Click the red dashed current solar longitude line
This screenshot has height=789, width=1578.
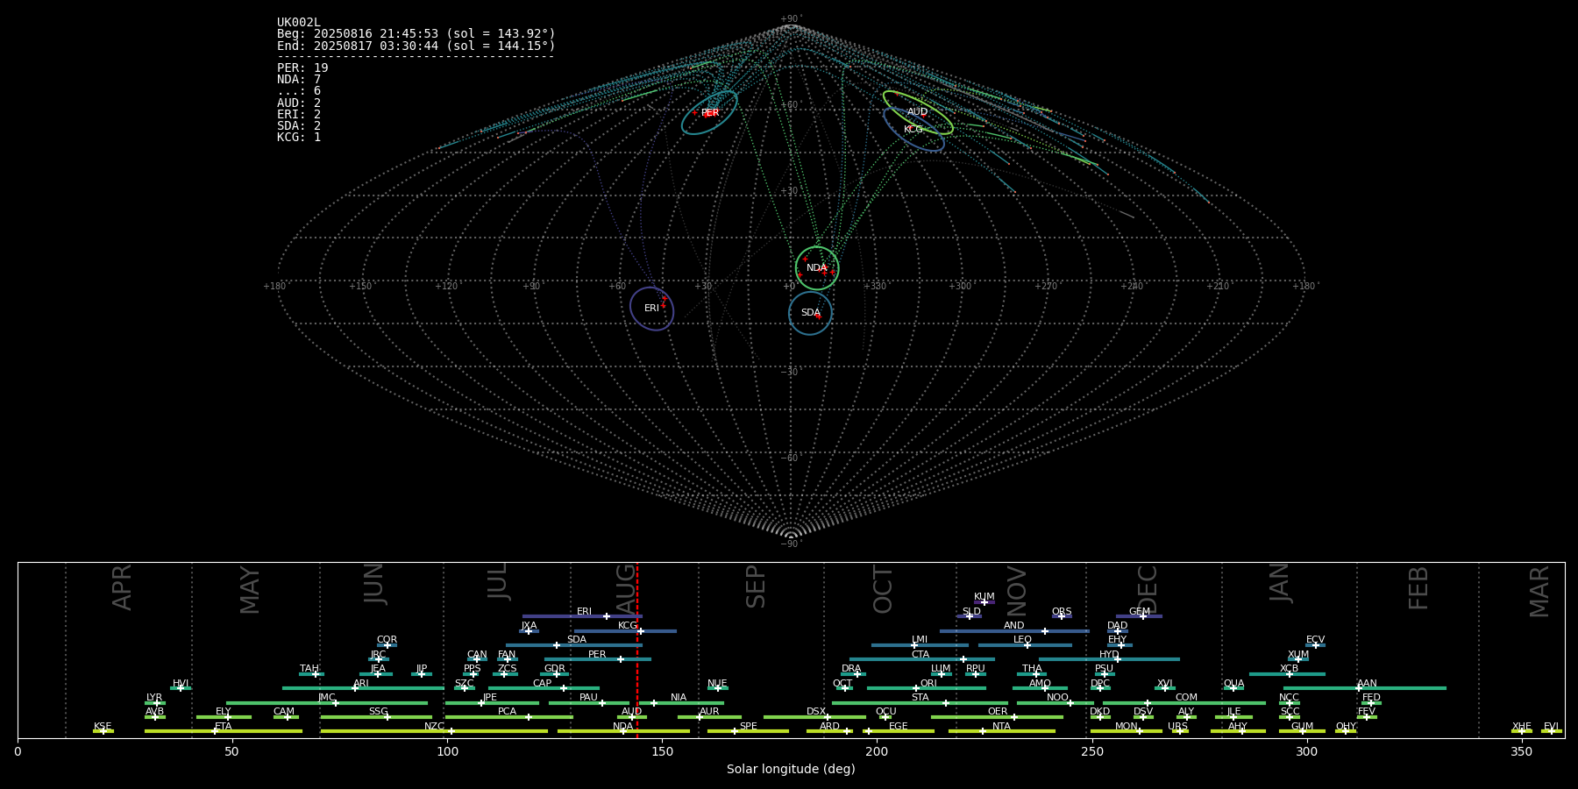coord(637,650)
